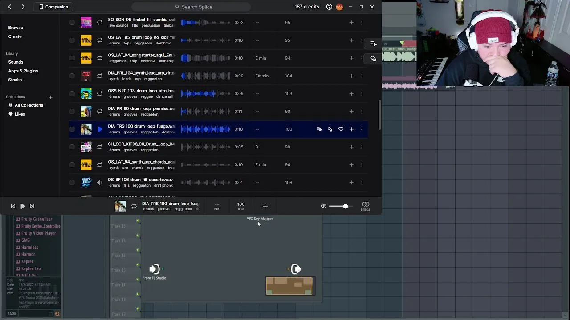Open All Collections
The image size is (570, 320).
pyautogui.click(x=26, y=105)
